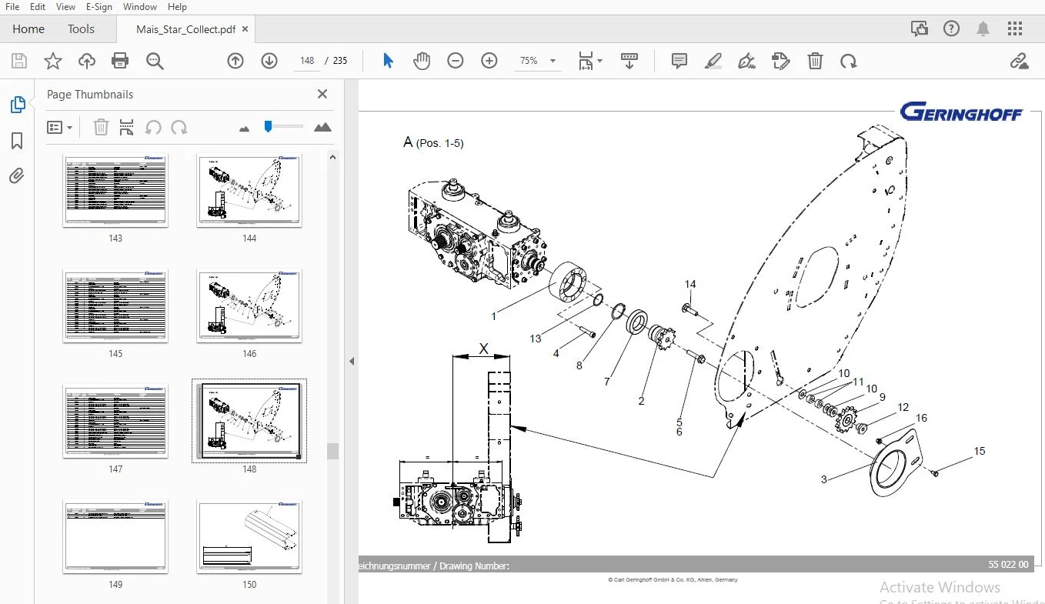
Task: Open the find text search tool
Action: 155,61
